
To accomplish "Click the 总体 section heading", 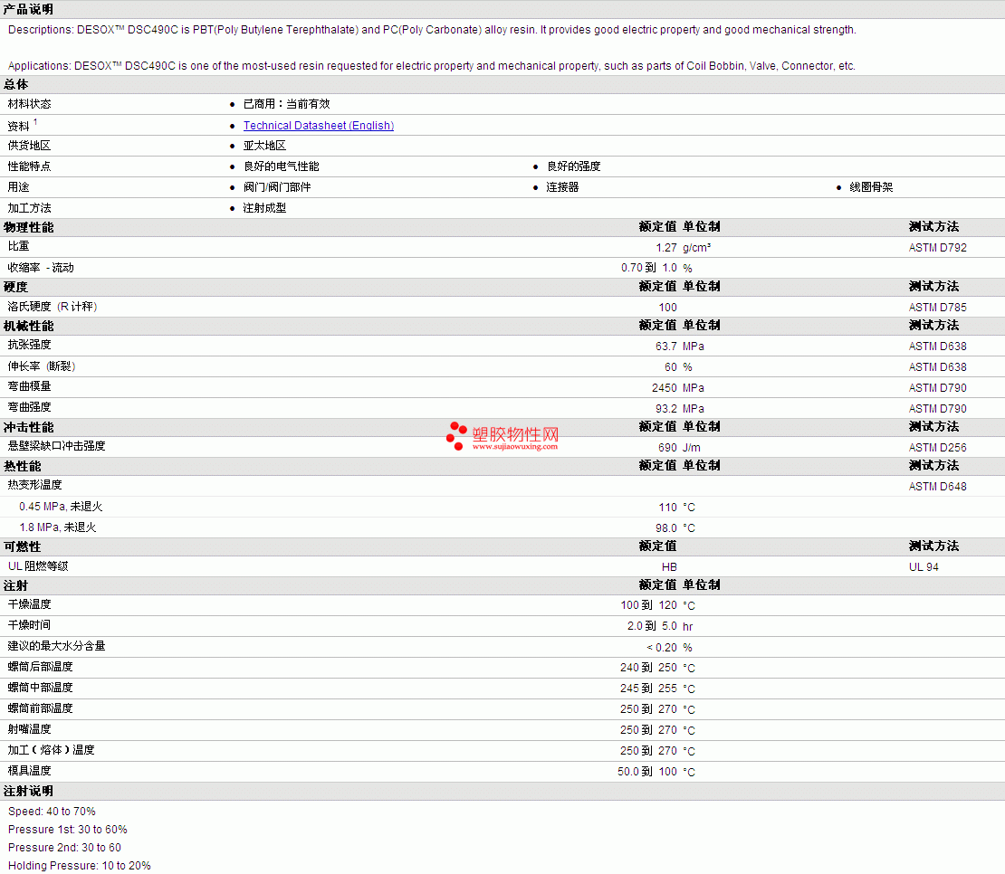I will [16, 84].
